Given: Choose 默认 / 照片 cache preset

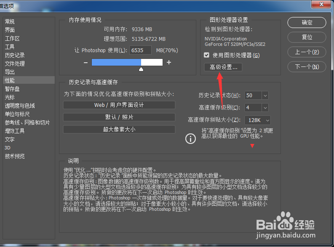Looking at the screenshot, I should 119,117.
